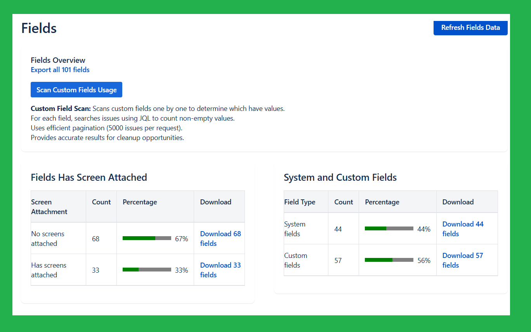
Task: Click the System and Custom Fields heading
Action: point(340,178)
